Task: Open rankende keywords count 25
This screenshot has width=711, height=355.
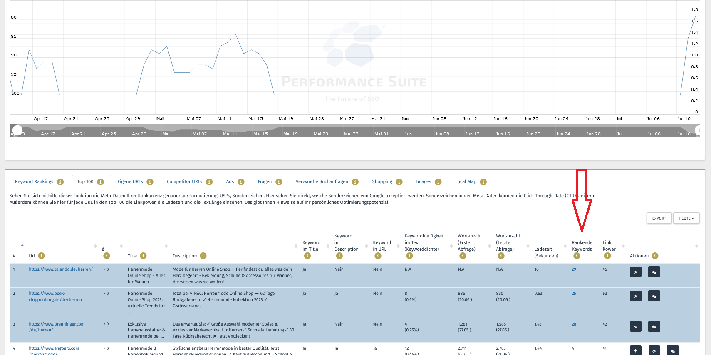Action: [574, 294]
